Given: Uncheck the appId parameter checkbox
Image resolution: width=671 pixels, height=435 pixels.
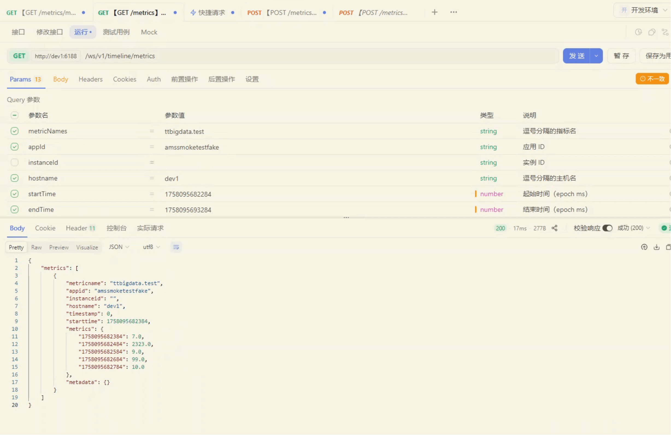Looking at the screenshot, I should [x=14, y=147].
